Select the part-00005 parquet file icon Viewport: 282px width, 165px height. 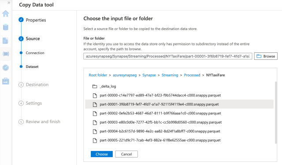click(x=95, y=140)
